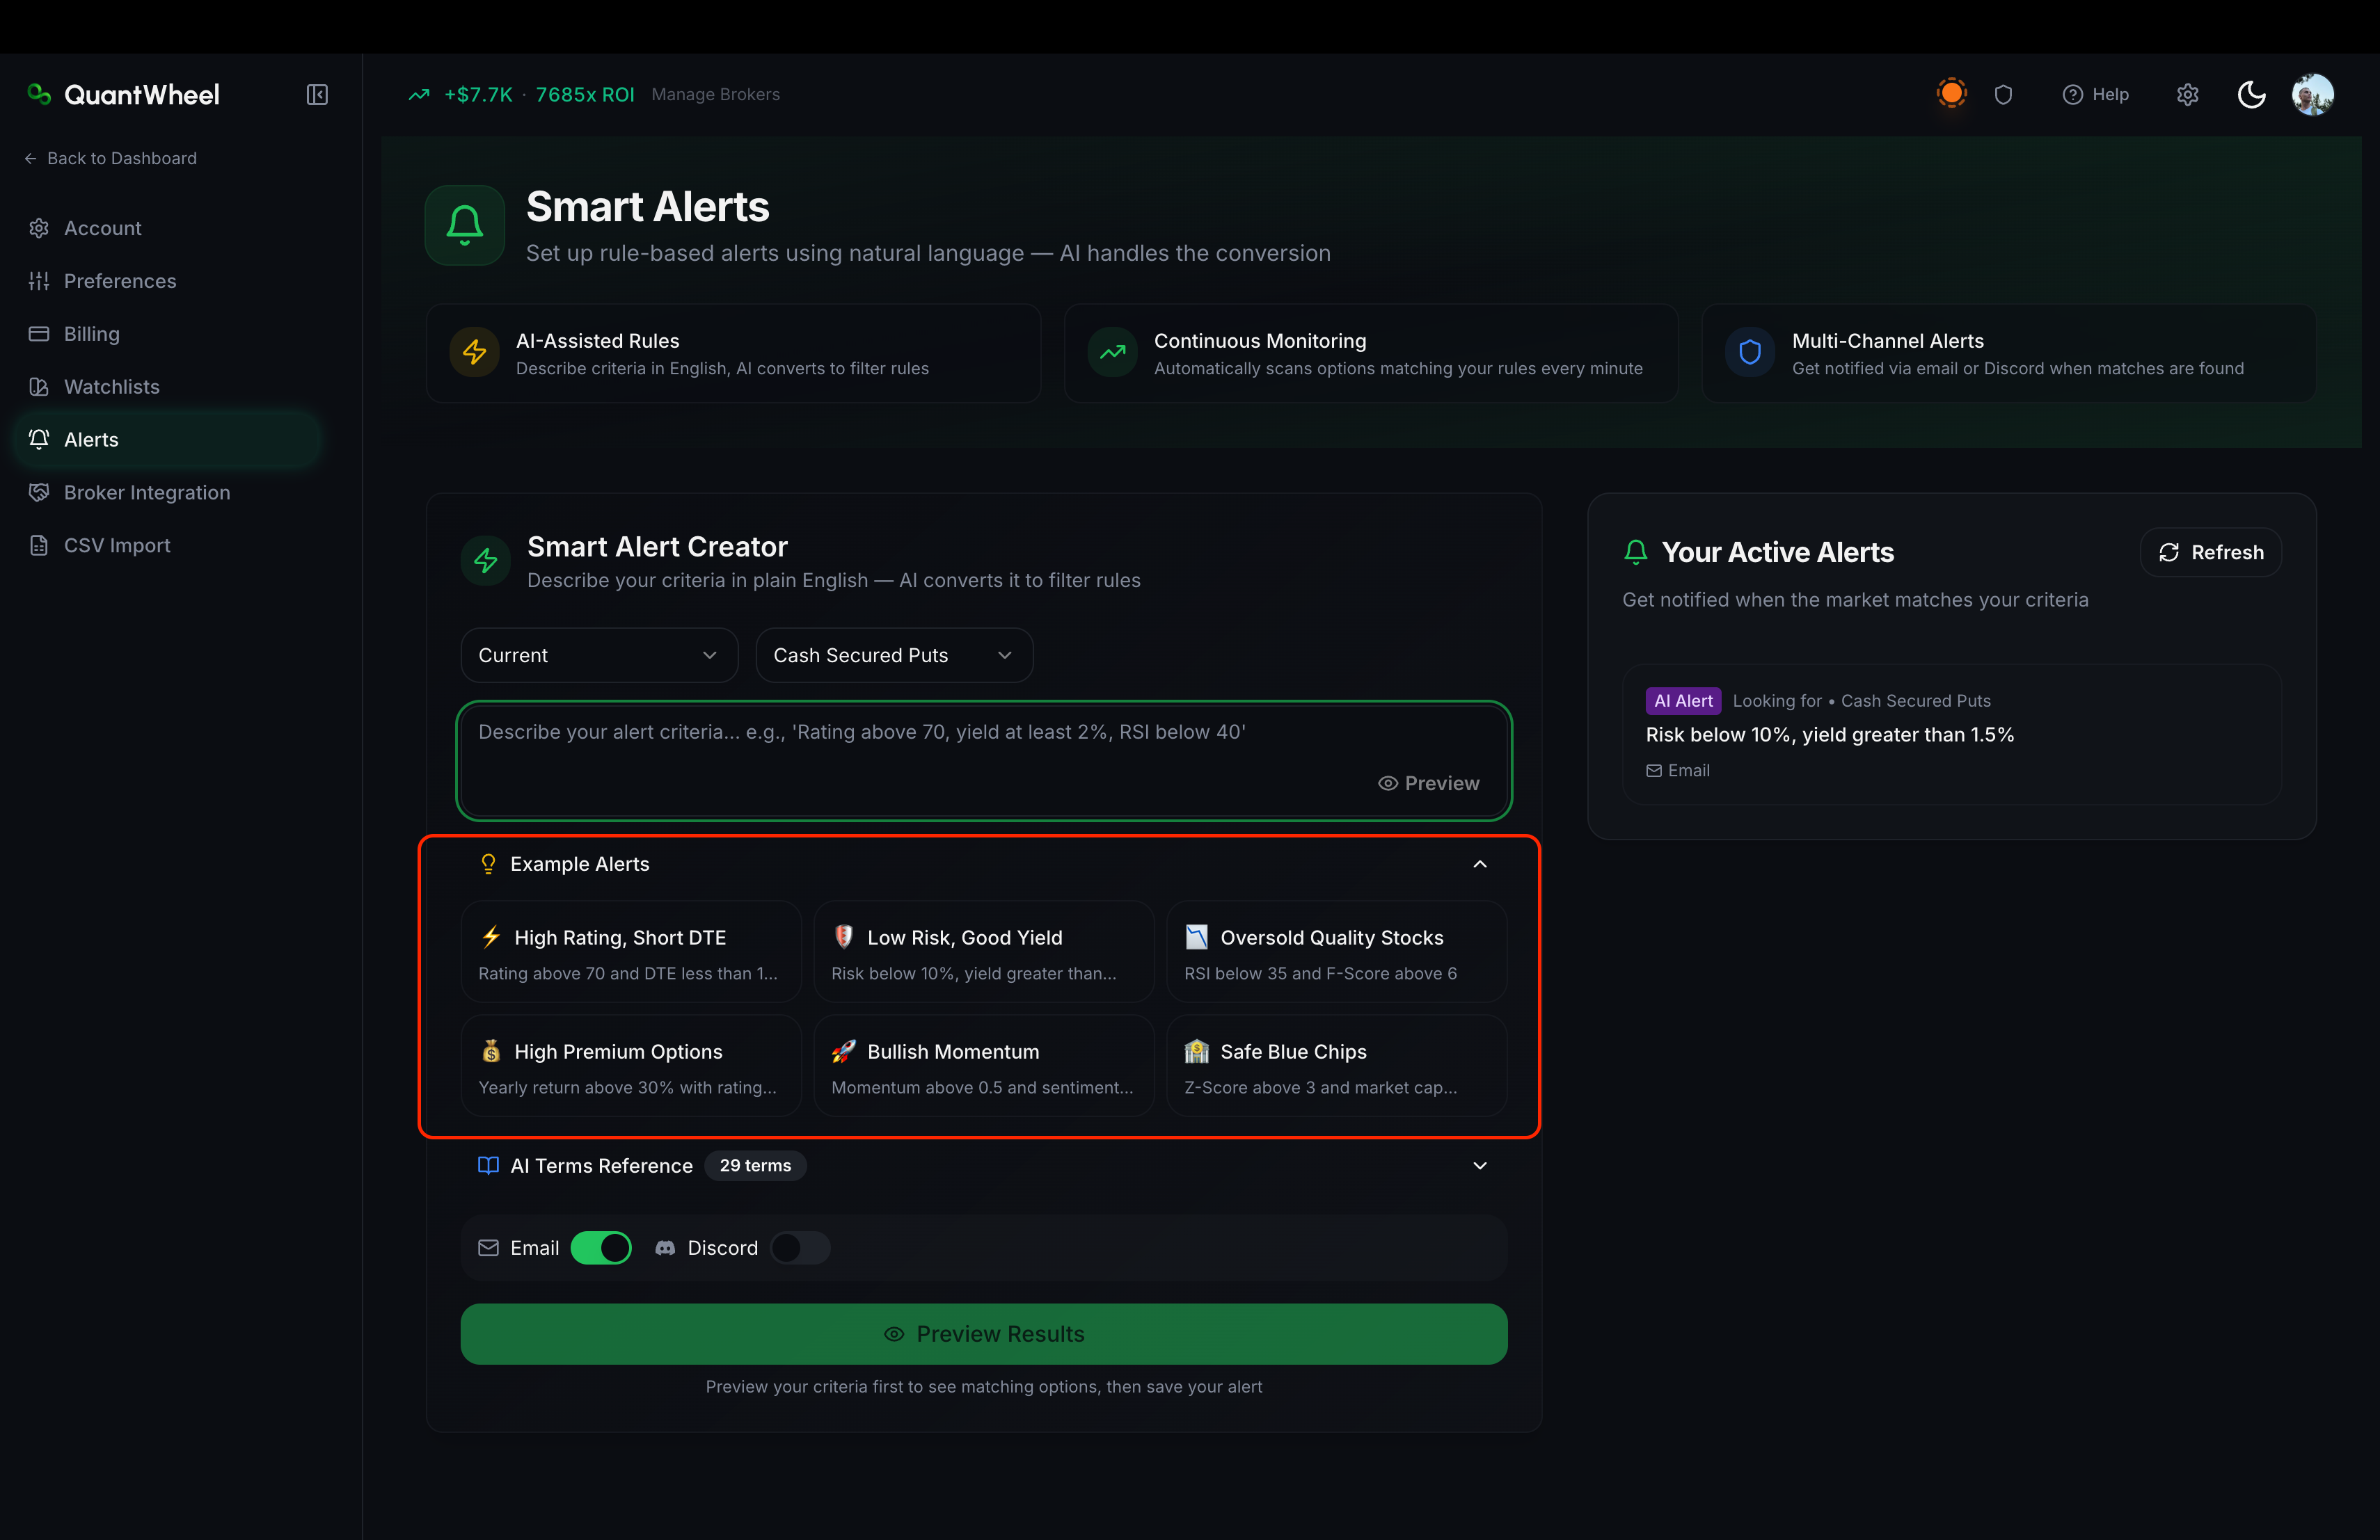Open the Cash Secured Puts dropdown

pyautogui.click(x=894, y=655)
